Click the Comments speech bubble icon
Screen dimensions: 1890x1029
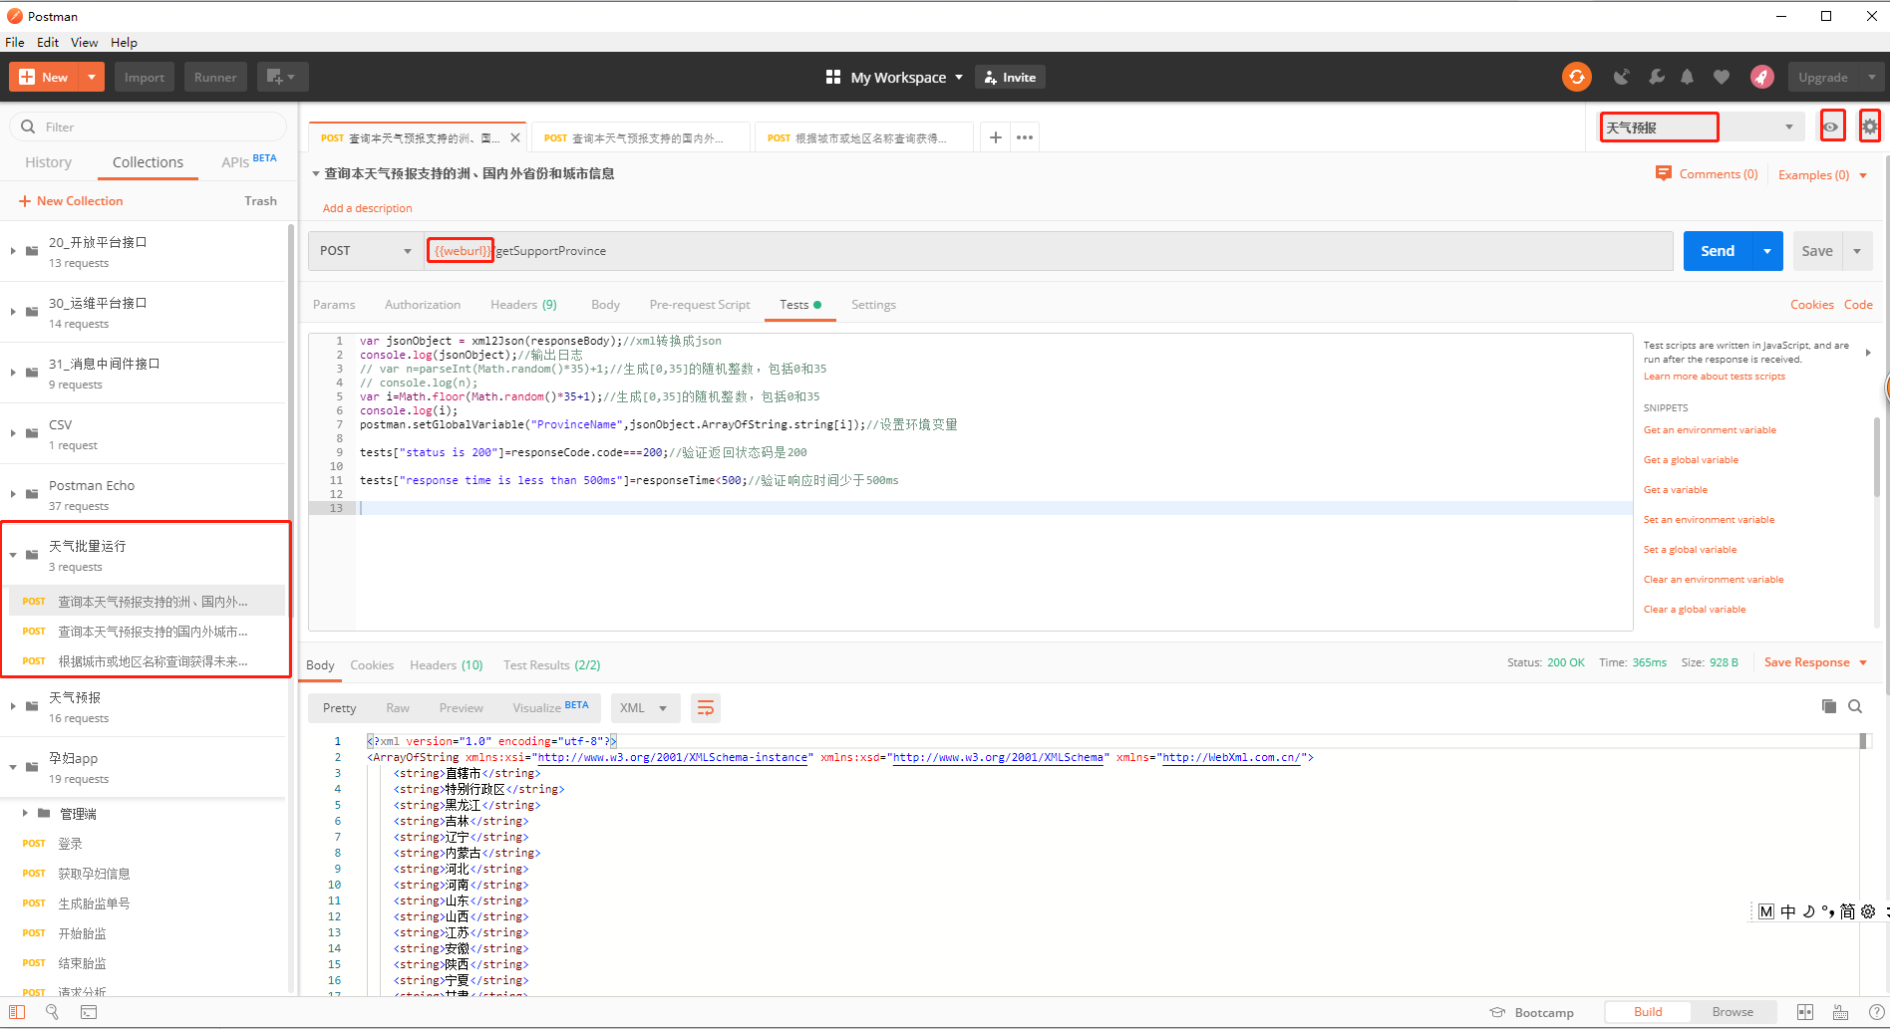pos(1663,173)
